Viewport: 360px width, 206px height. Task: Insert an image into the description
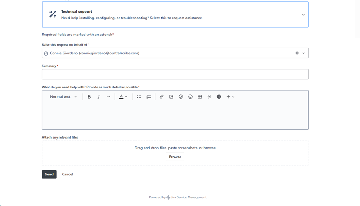(171, 97)
